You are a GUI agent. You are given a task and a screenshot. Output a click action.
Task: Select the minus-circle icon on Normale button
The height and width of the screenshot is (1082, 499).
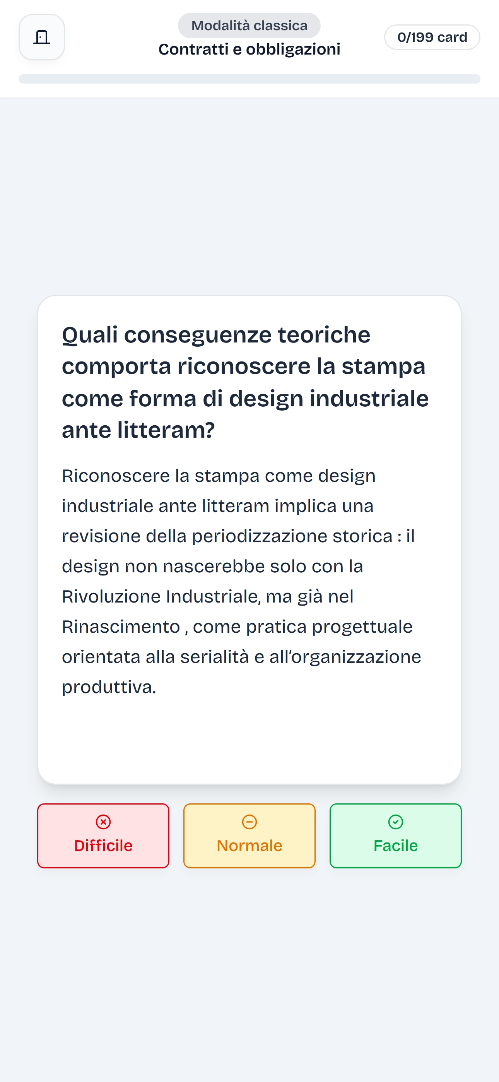(x=249, y=822)
